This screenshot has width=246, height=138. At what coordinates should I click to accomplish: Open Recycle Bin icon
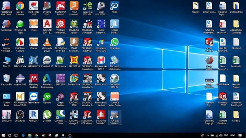pos(7,80)
